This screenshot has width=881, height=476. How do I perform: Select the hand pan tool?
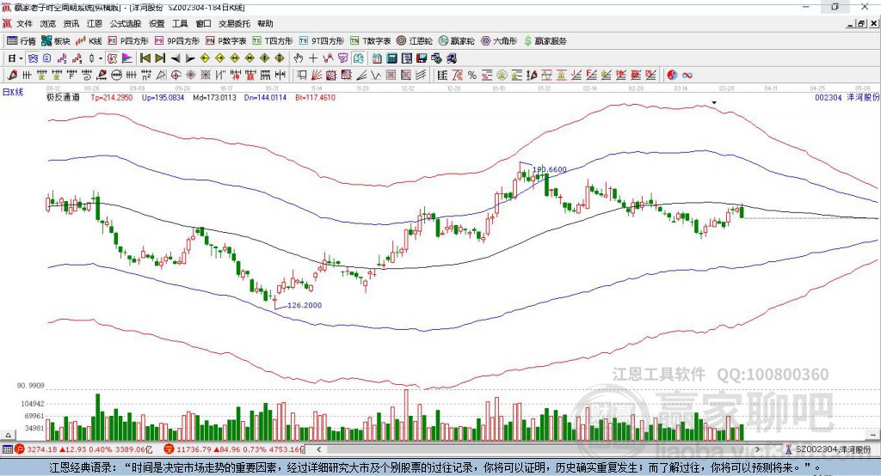click(x=299, y=58)
